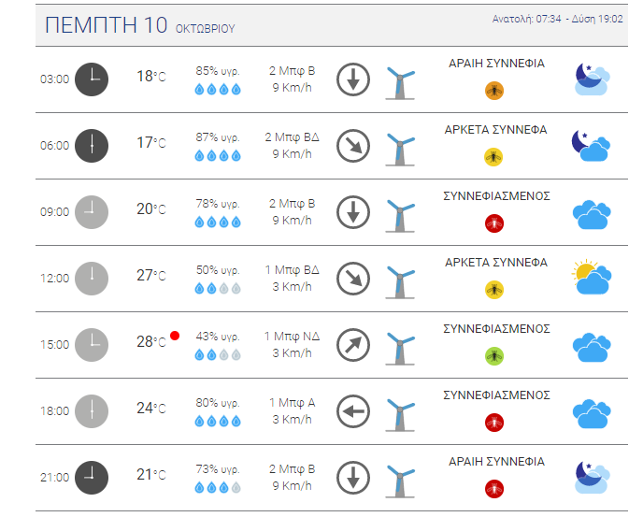Click the cloudy icon at 09:00
Screen dimensions: 643x517
point(592,214)
